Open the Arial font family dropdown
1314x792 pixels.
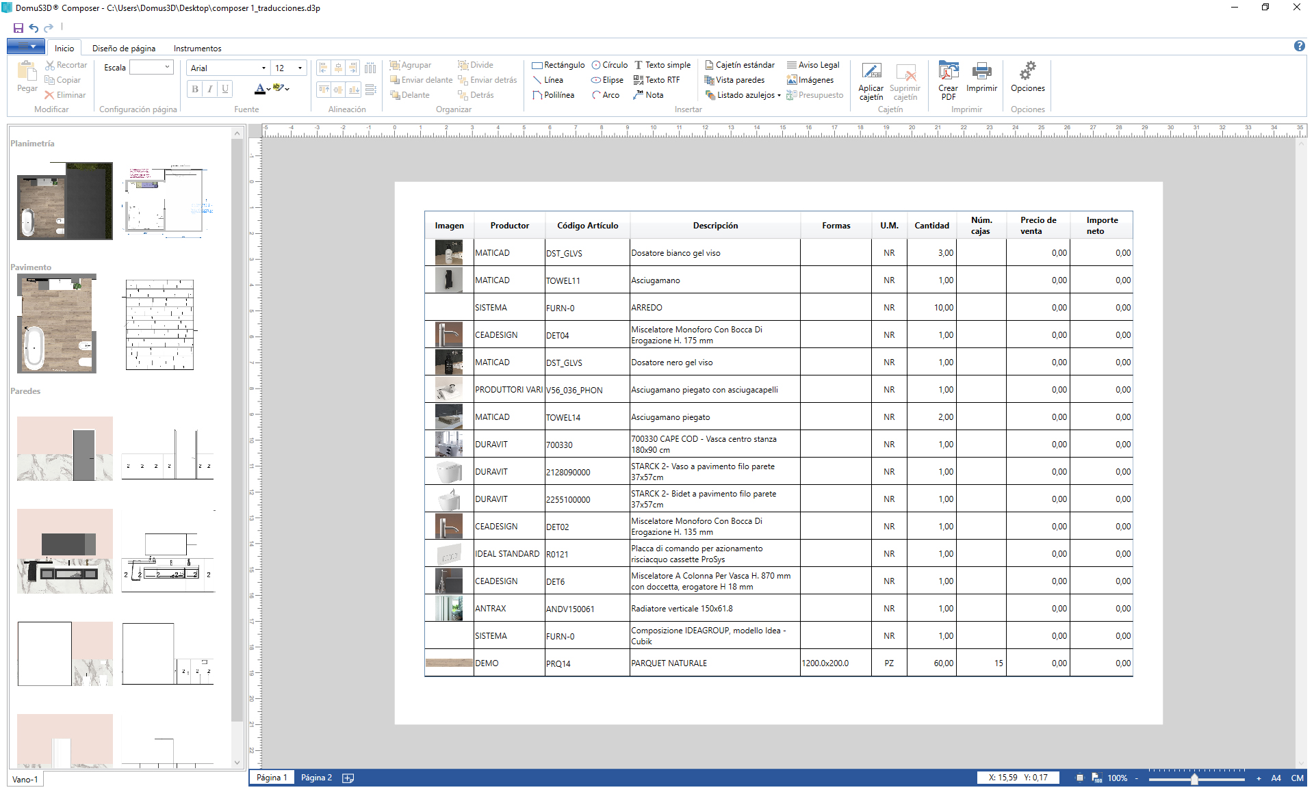(263, 68)
